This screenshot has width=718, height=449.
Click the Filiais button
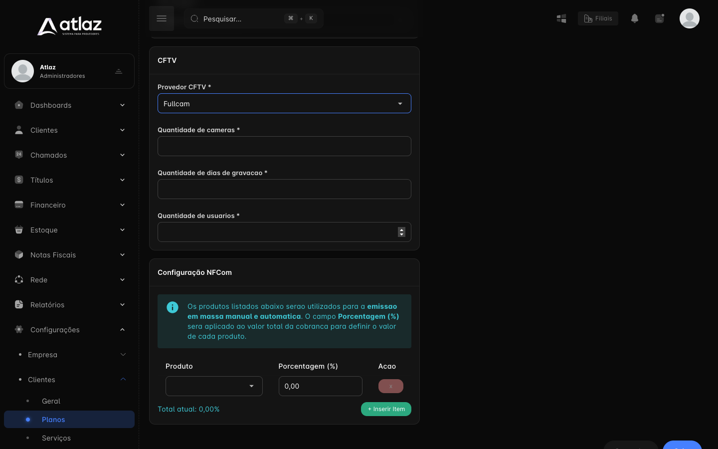click(x=598, y=18)
